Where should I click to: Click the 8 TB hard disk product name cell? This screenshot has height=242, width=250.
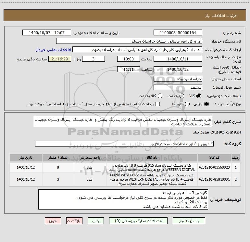pos(152,168)
